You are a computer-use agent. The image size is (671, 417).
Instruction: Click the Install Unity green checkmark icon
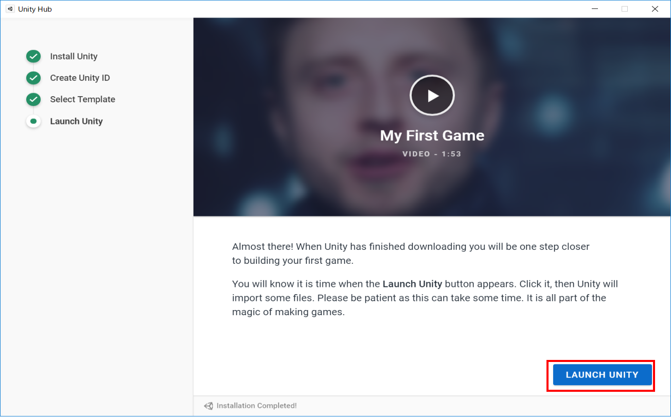click(x=33, y=57)
